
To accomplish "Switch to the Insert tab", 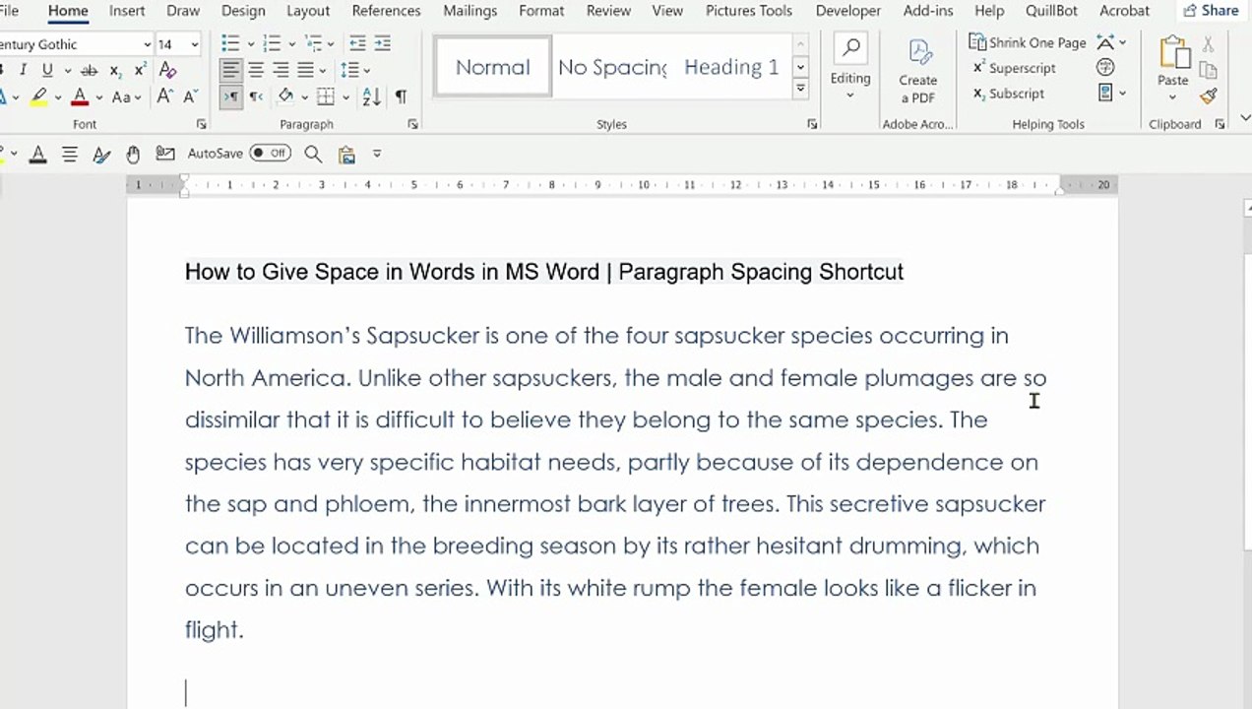I will [x=127, y=11].
